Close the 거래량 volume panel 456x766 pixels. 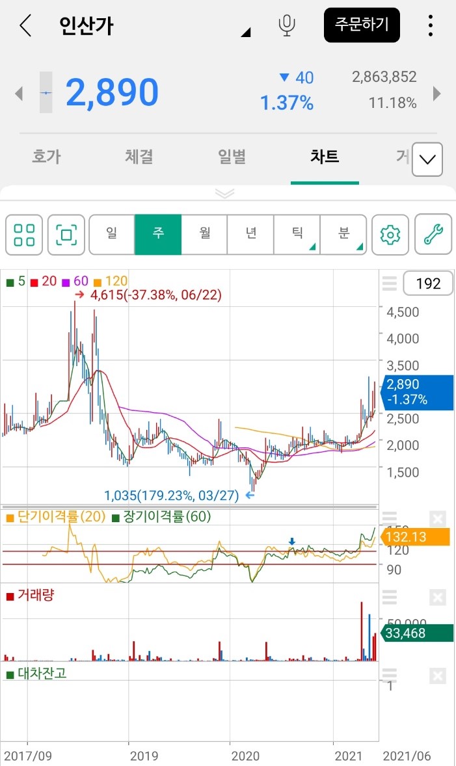point(438,598)
